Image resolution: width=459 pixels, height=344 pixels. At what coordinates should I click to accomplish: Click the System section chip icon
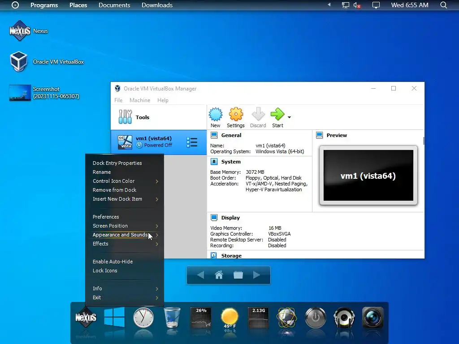pos(214,161)
